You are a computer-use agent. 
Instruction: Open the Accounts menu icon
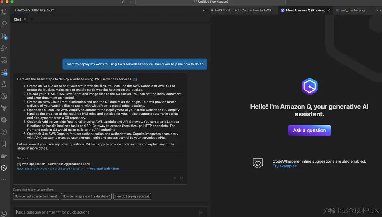(x=4, y=214)
